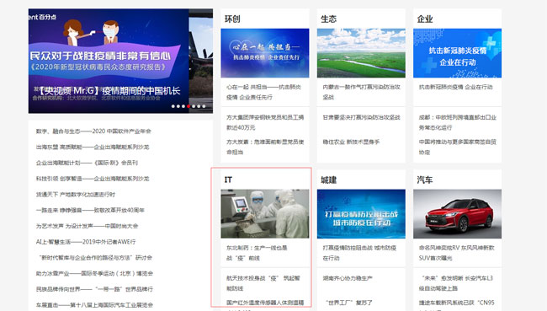The width and height of the screenshot is (547, 311).
Task: Open article 出海东盟 高质赋能 沙龙
Action: [93, 147]
